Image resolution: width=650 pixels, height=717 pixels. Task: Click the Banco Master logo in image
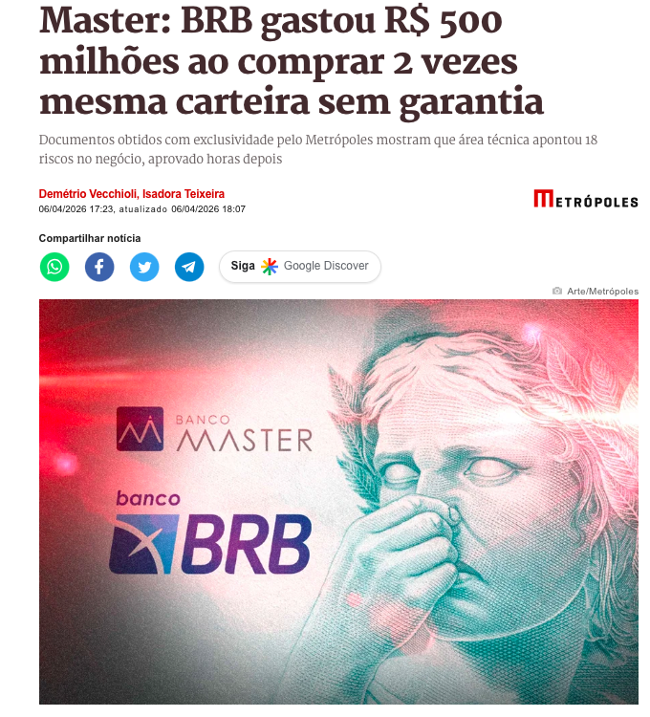[x=214, y=429]
